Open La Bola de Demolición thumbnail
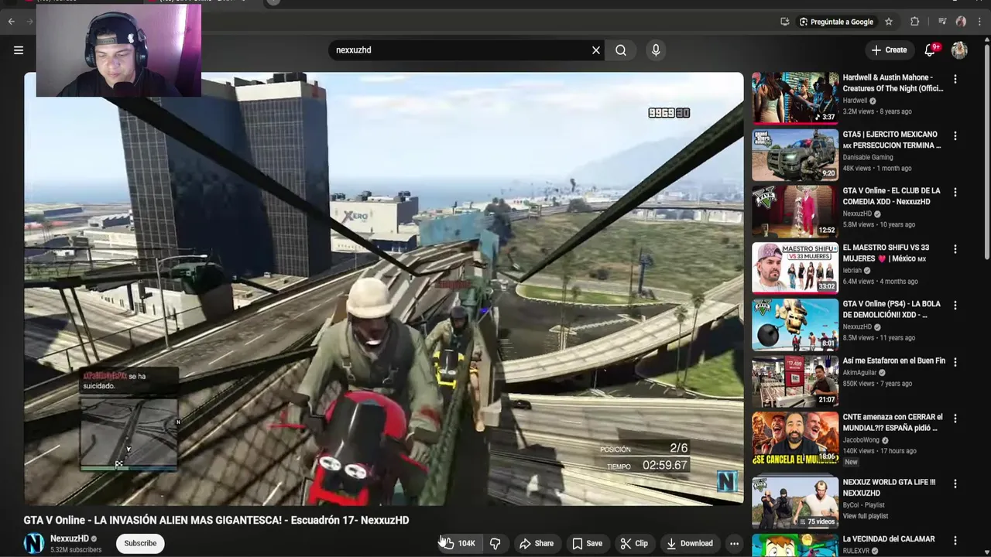 tap(795, 324)
